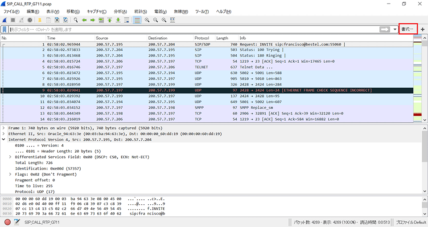This screenshot has height=227, width=428.
Task: Click the プロファイル: Default status entry
Action: point(411,223)
